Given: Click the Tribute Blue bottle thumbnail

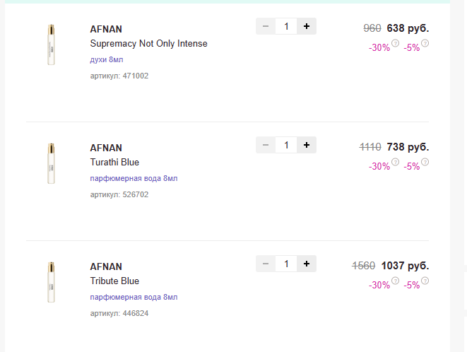Looking at the screenshot, I should [x=52, y=282].
